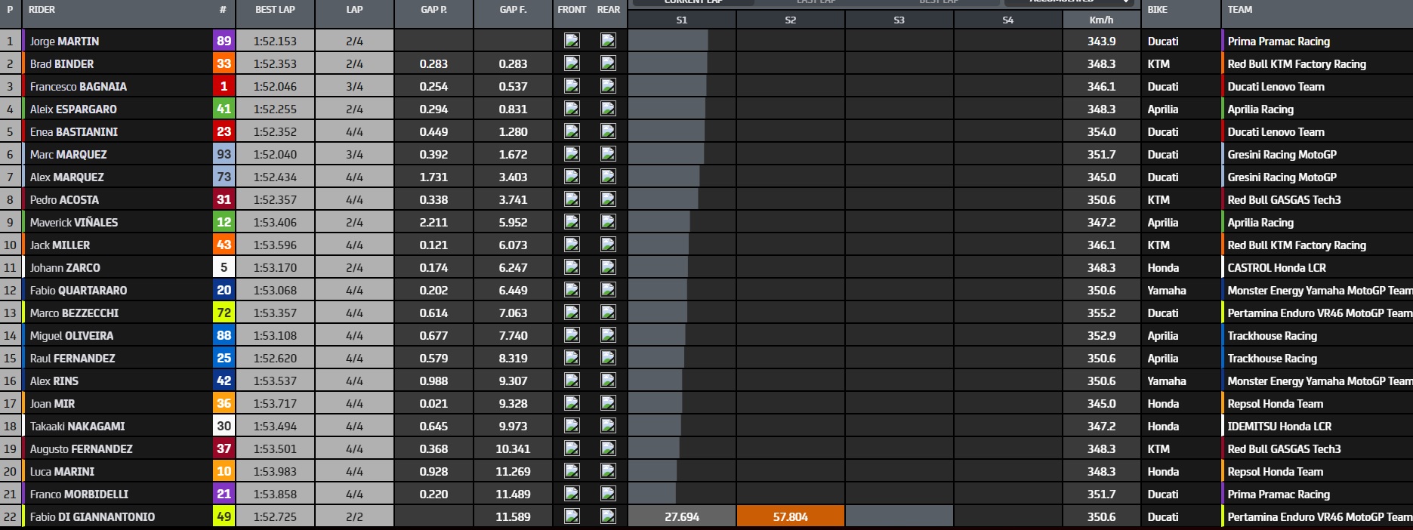This screenshot has width=1413, height=530.
Task: Sort by the GAP F. column header
Action: click(513, 10)
